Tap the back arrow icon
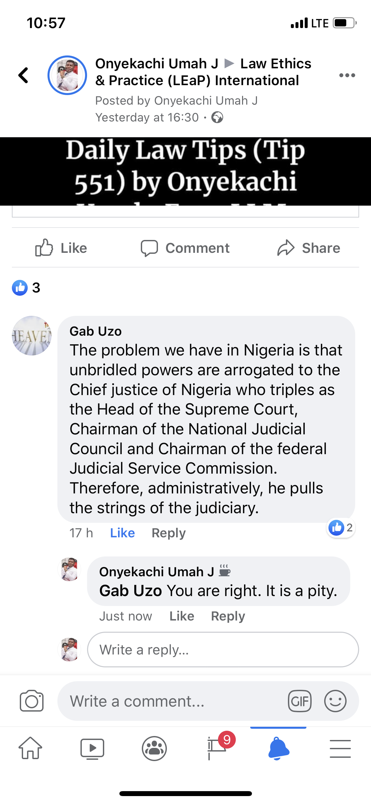 [23, 75]
